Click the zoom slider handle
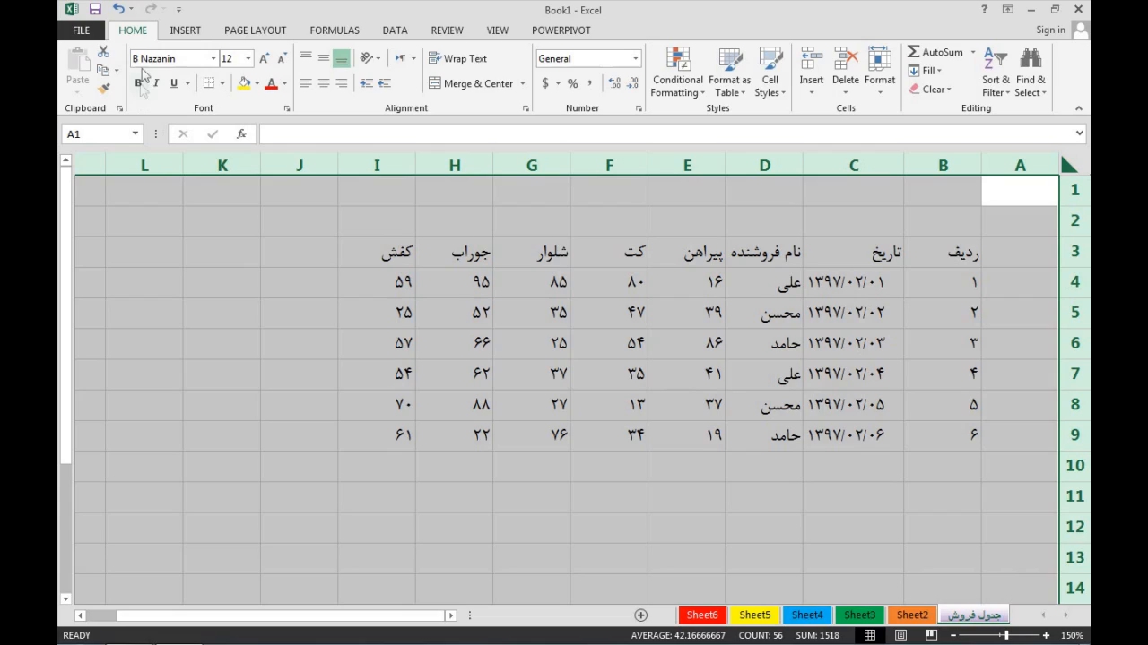This screenshot has height=645, width=1148. click(x=1006, y=635)
